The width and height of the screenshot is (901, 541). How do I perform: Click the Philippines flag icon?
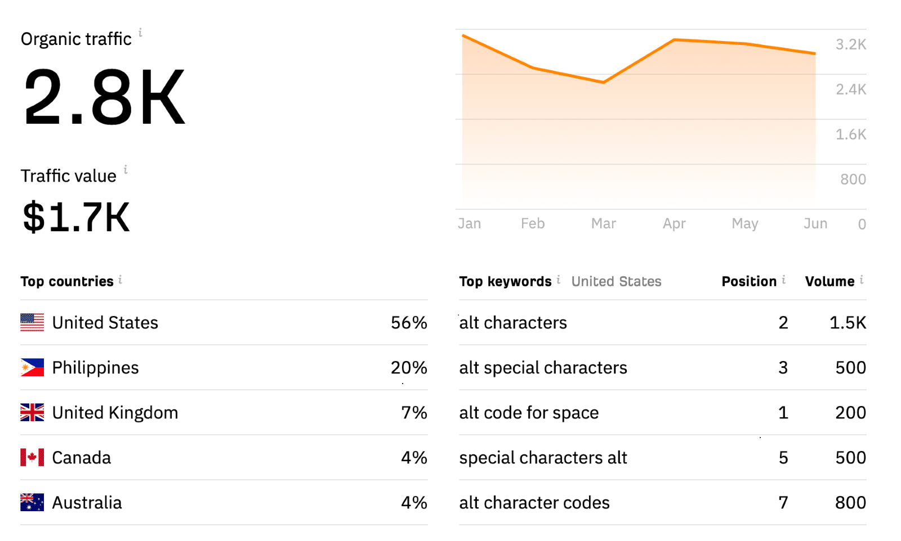(x=32, y=367)
